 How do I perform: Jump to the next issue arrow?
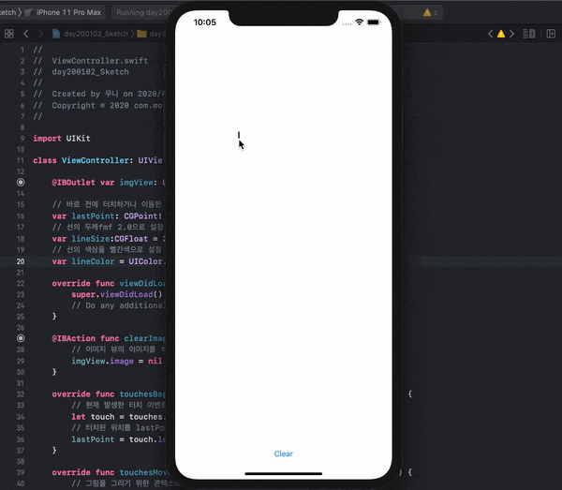[511, 34]
